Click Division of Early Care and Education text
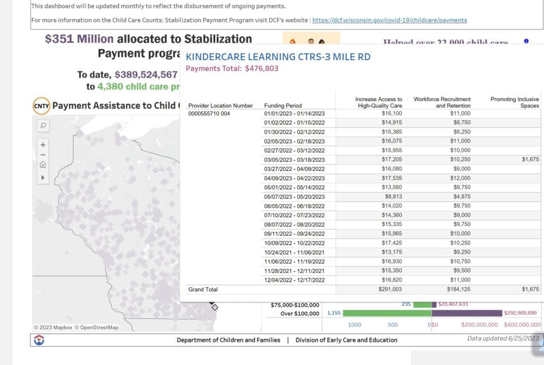This screenshot has height=365, width=544. 346,340
